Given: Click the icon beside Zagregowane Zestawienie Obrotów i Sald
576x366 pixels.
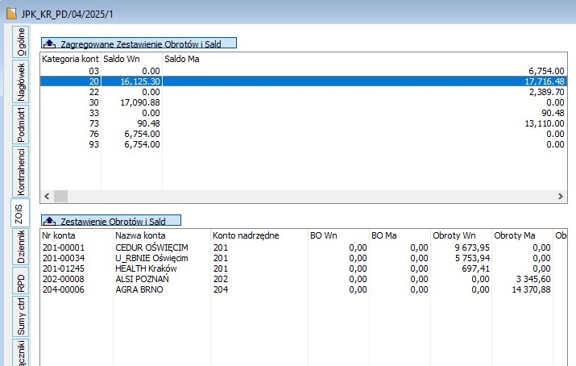Looking at the screenshot, I should tap(50, 44).
